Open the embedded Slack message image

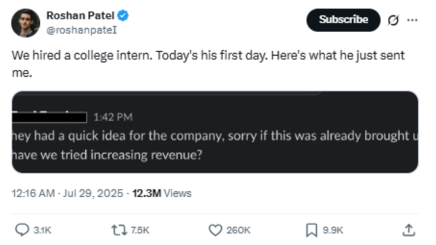pyautogui.click(x=215, y=132)
